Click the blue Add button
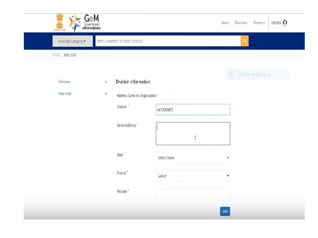 tap(225, 211)
